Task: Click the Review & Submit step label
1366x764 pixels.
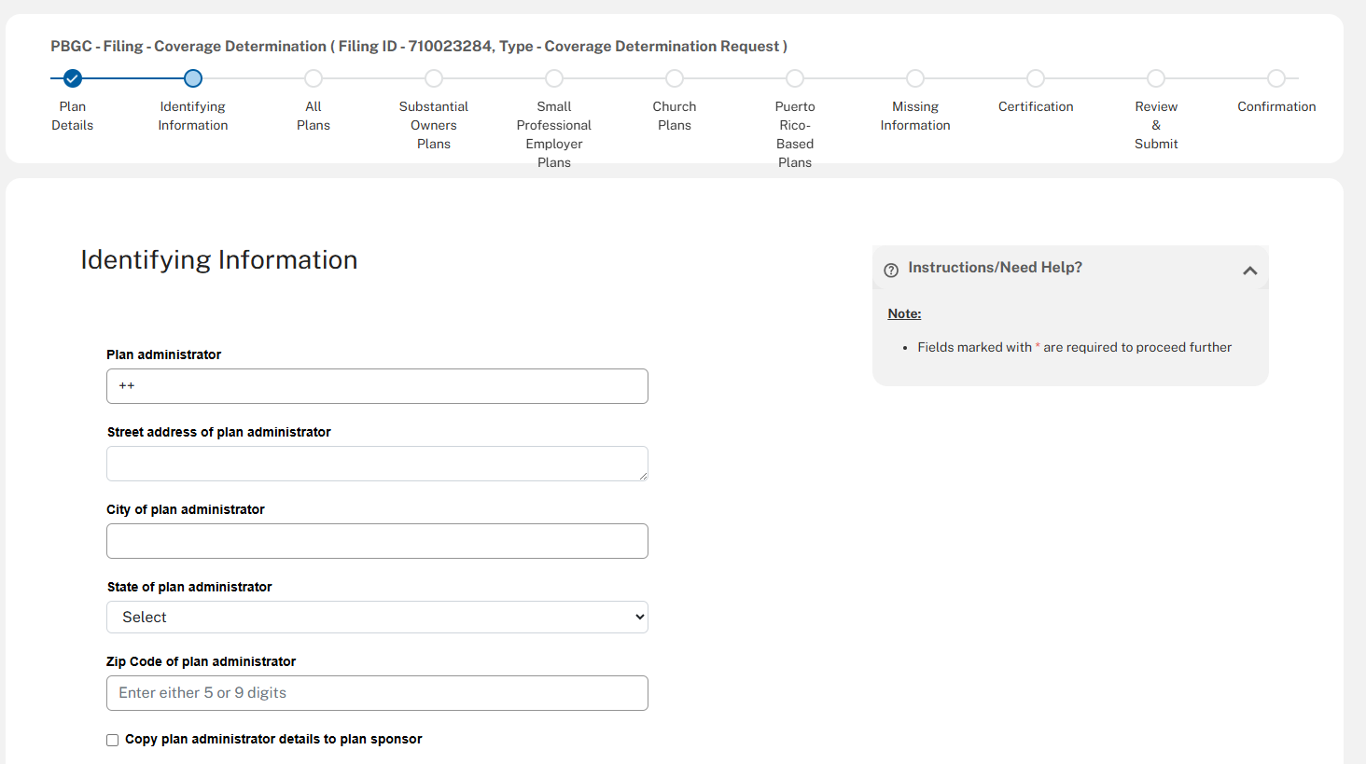Action: pos(1156,125)
